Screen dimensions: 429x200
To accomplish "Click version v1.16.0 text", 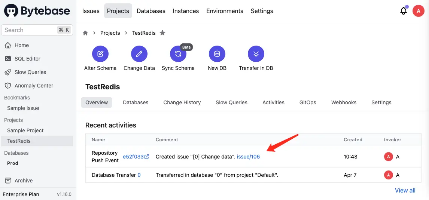I will point(64,194).
